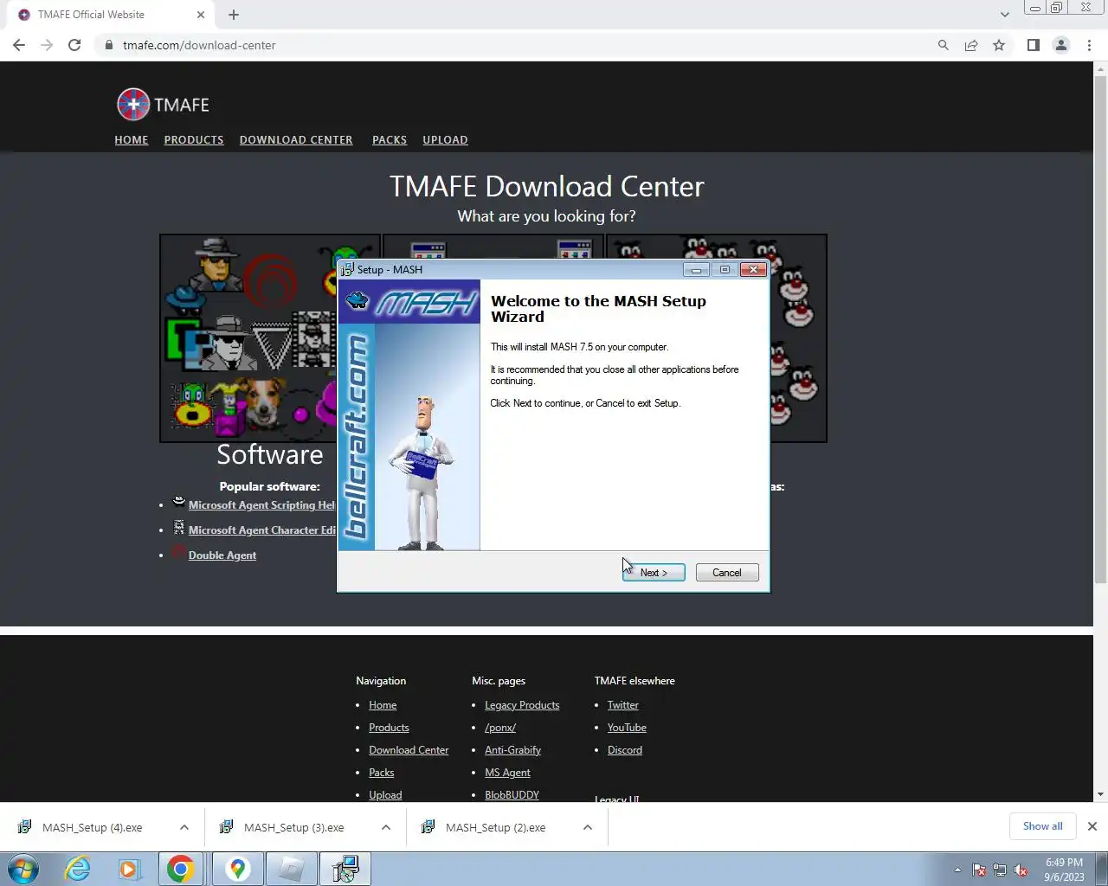Open the HOME nav item

point(132,139)
